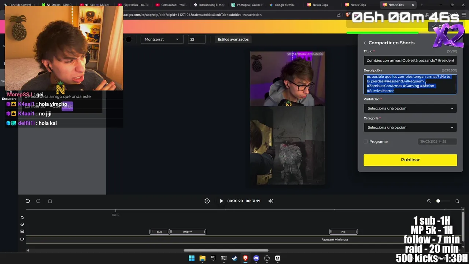Screen dimensions: 469x264
Task: Select the 'qué' subtitle block
Action: [159, 232]
